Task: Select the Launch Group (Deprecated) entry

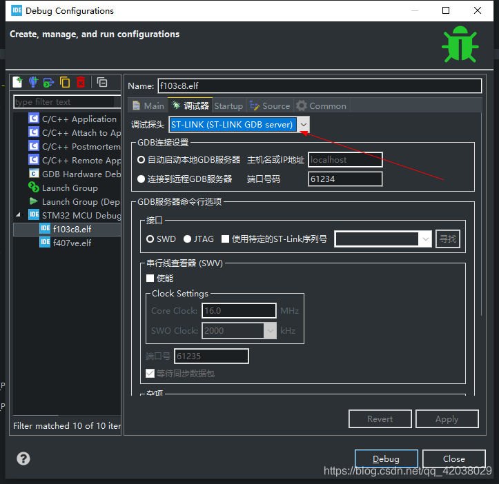Action: (74, 201)
